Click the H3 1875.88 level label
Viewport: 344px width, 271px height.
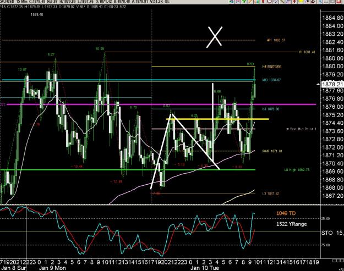point(271,109)
